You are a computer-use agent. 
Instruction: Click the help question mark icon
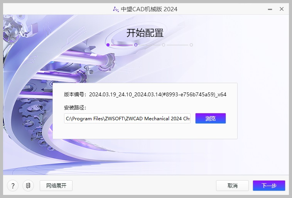coord(13,186)
